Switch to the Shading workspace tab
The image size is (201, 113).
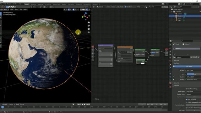tap(64, 4)
